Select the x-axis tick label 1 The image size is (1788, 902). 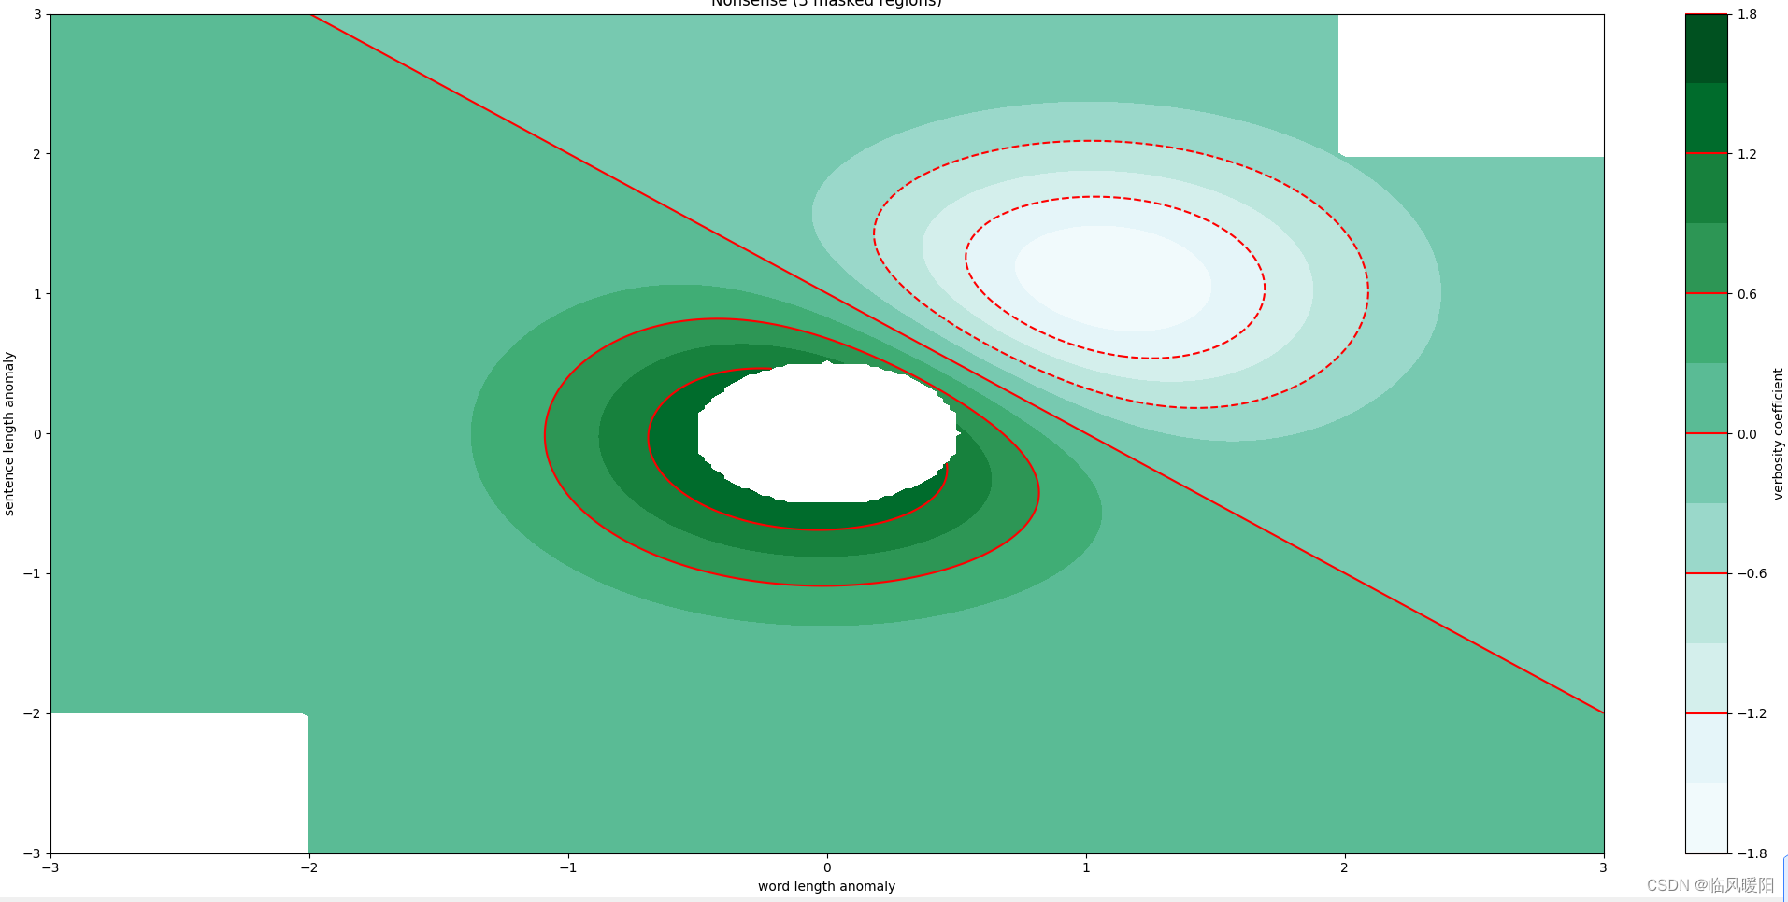pyautogui.click(x=1086, y=867)
